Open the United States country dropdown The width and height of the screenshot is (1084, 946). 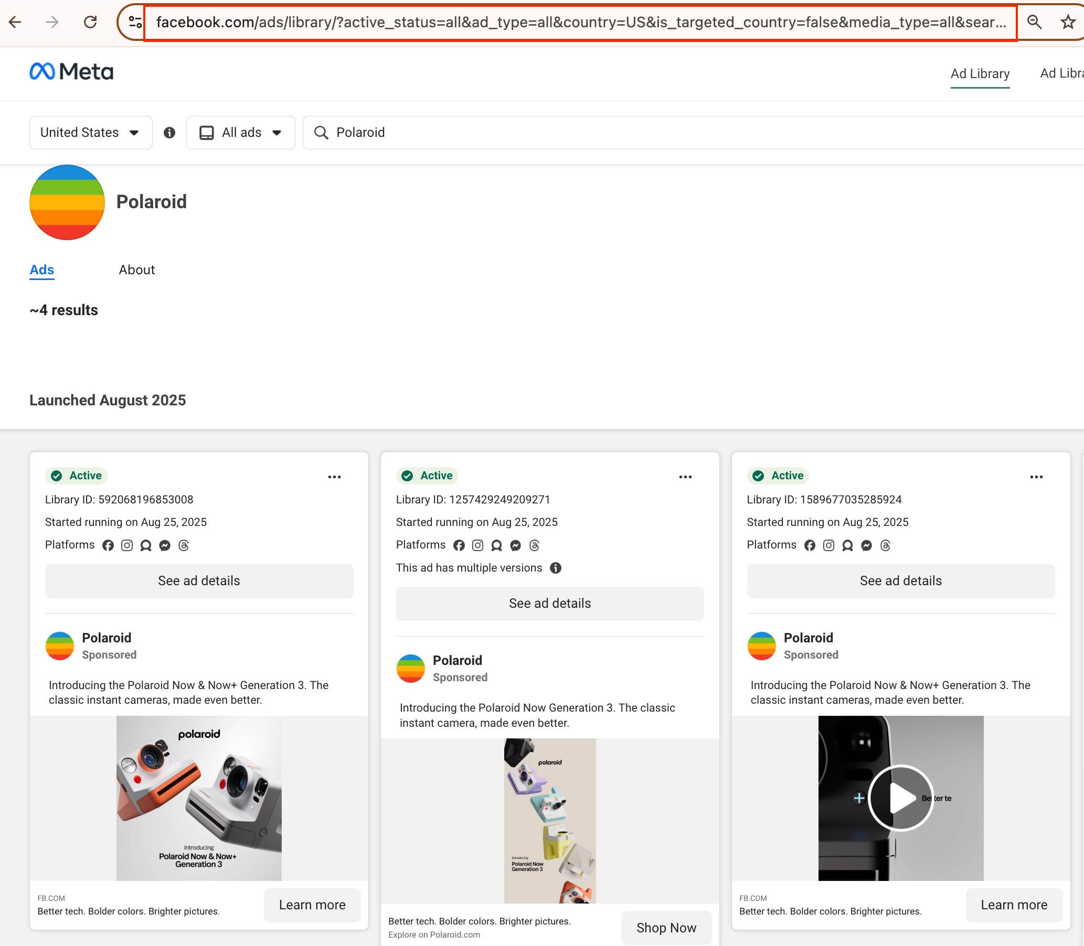90,133
